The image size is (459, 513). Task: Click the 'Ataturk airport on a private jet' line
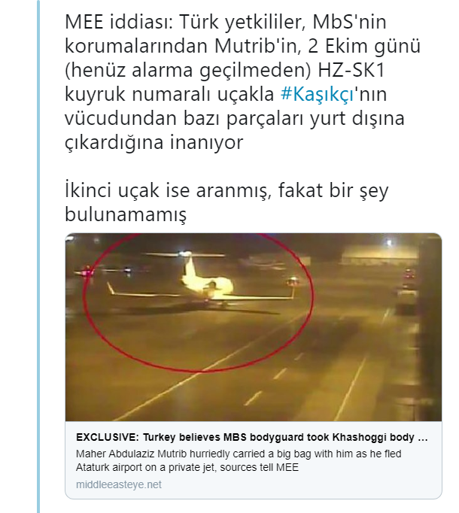[187, 467]
